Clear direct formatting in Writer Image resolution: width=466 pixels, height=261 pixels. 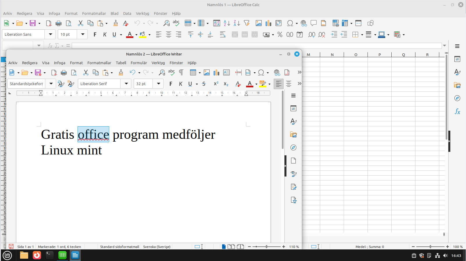point(238,84)
